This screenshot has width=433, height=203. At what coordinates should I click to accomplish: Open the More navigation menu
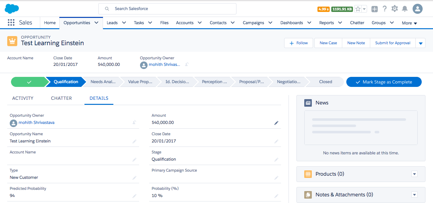point(409,23)
